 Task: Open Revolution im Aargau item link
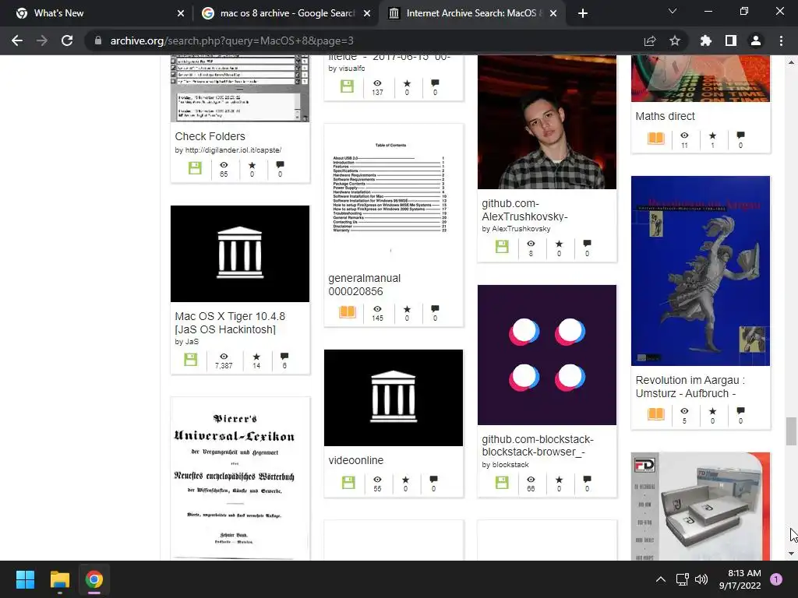690,386
